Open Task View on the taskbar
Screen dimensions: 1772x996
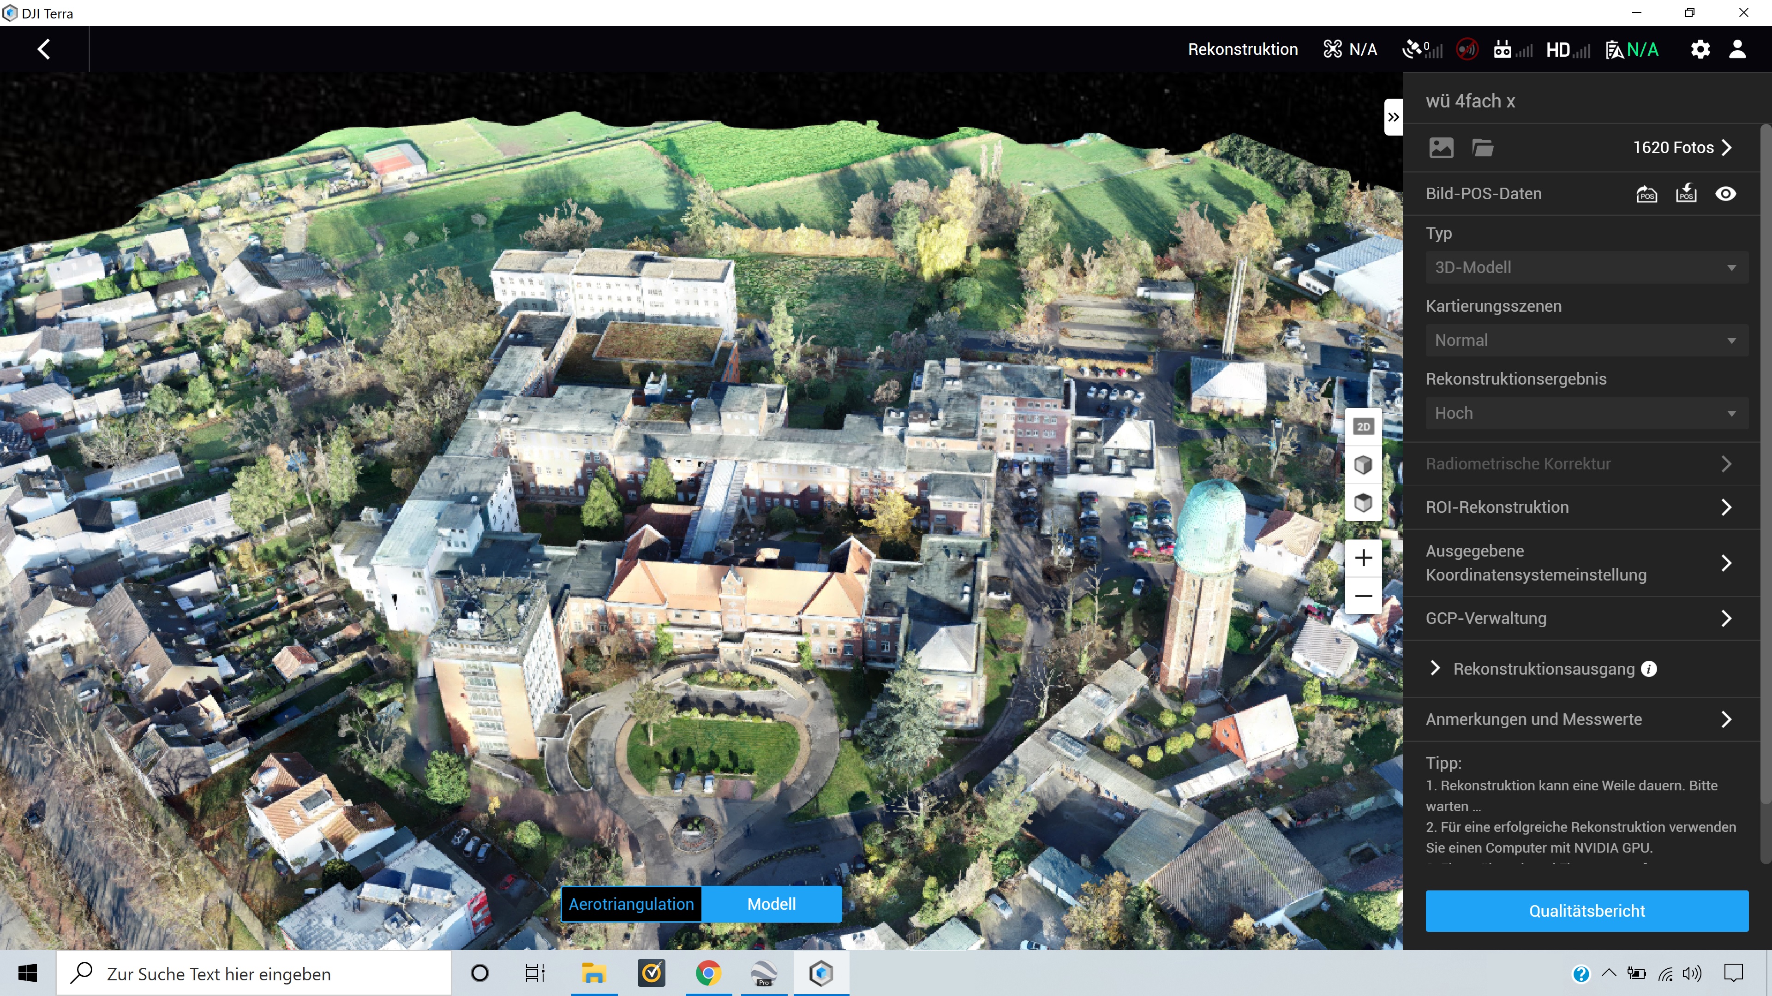pos(534,973)
